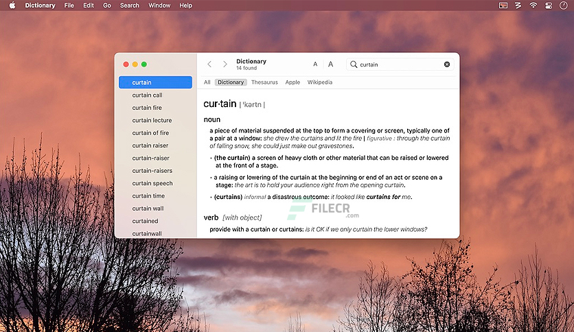Open Control Center in the menu bar
Image resolution: width=574 pixels, height=332 pixels.
point(549,5)
